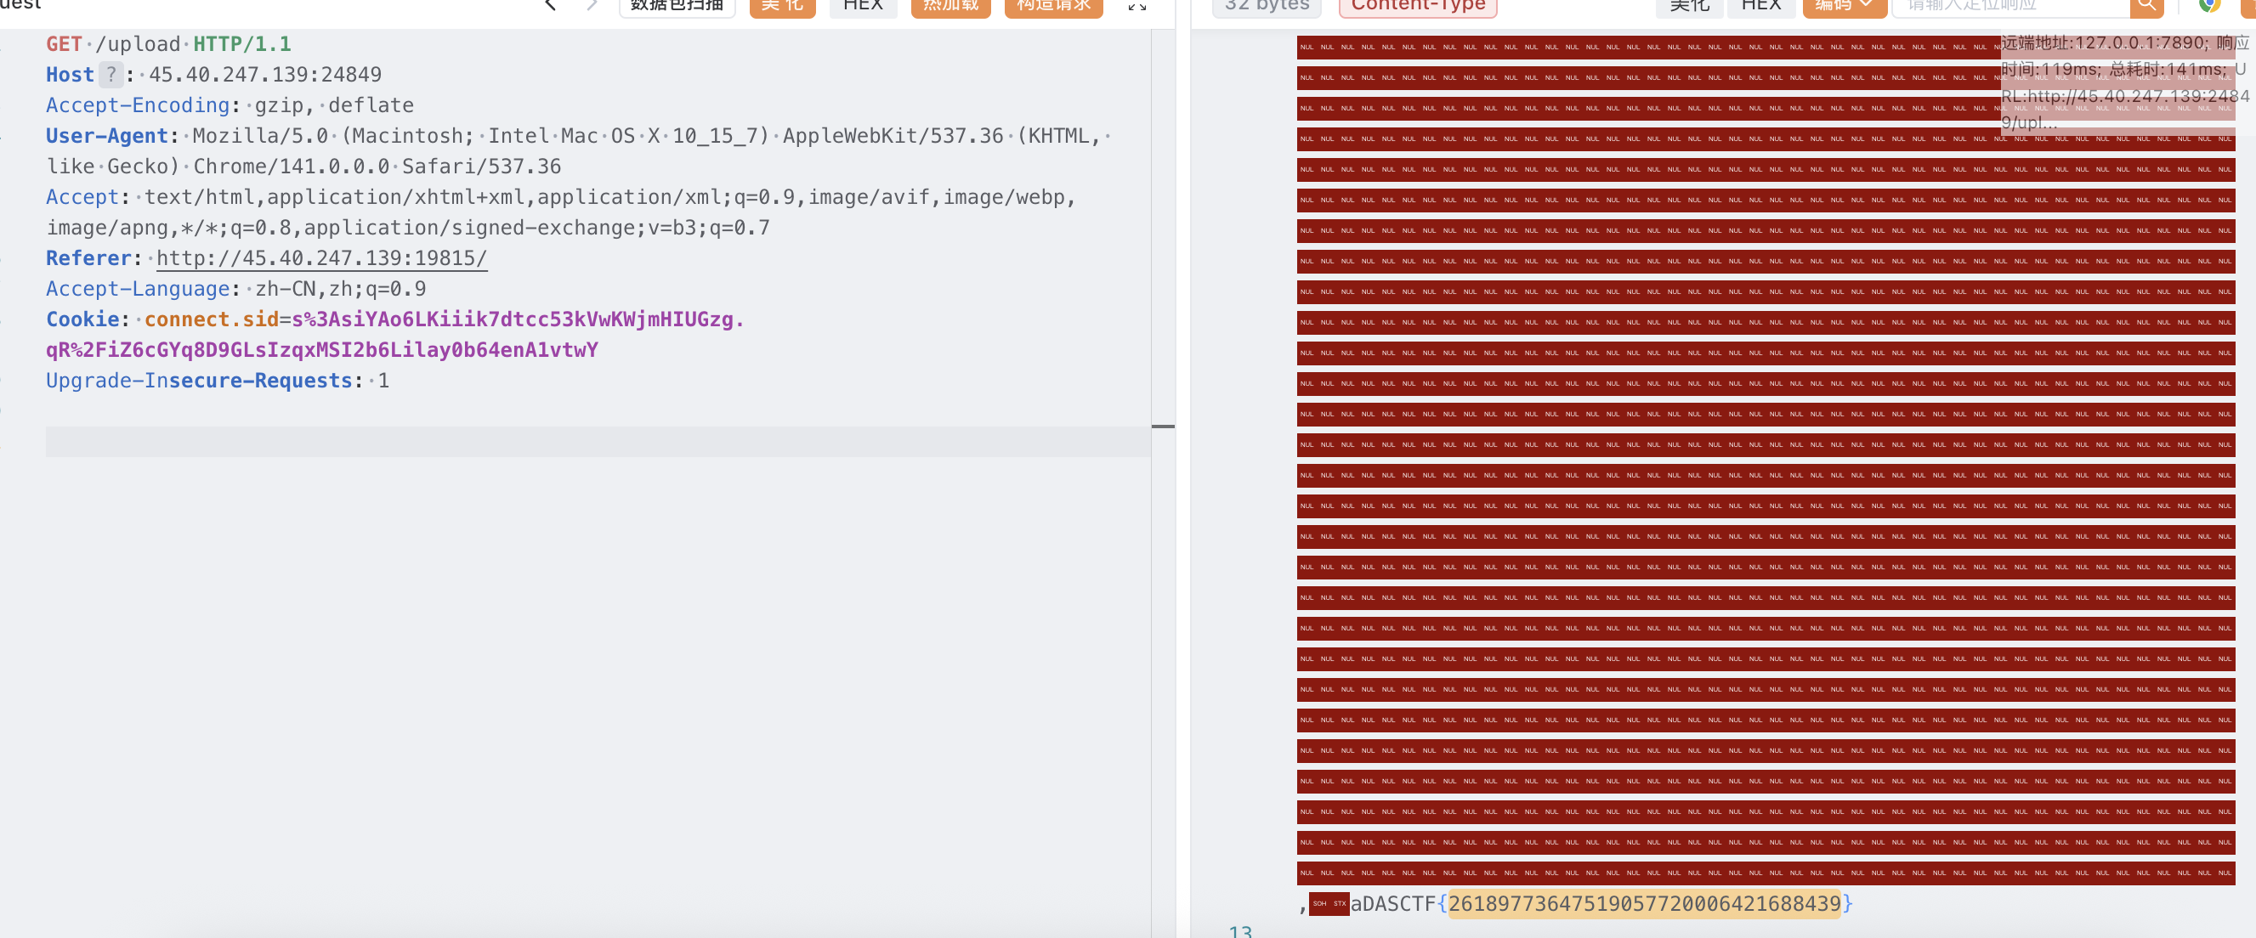2256x938 pixels.
Task: Click the orange search magnifier icon
Action: 2145,6
